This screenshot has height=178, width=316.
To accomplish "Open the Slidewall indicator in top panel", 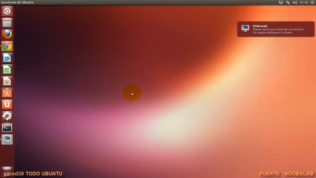I will [281, 2].
